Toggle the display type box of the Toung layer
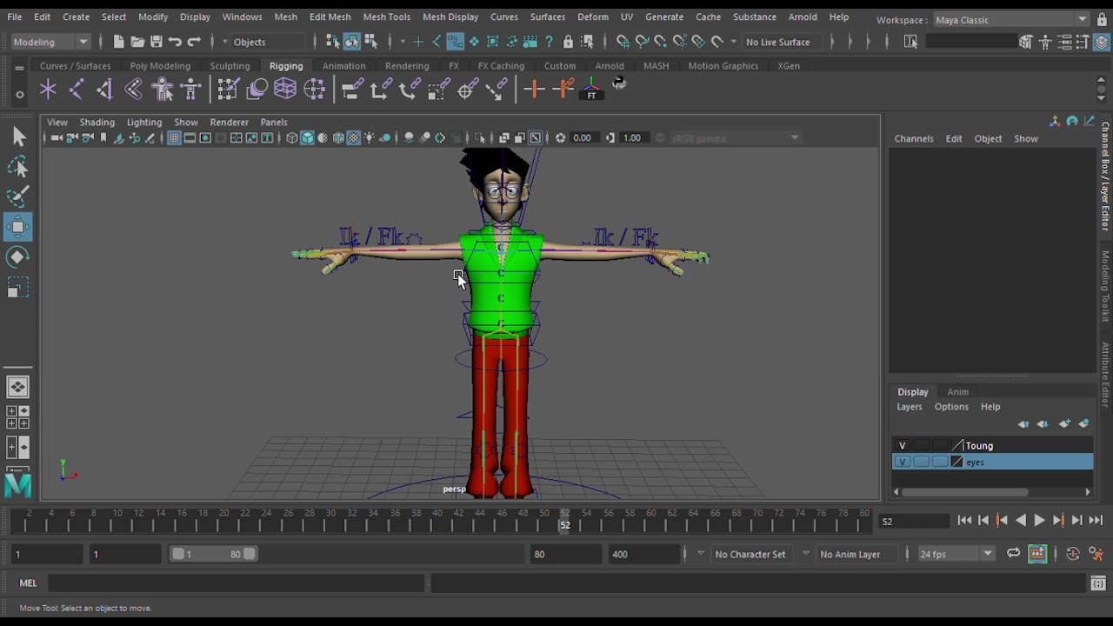1113x626 pixels. (940, 446)
